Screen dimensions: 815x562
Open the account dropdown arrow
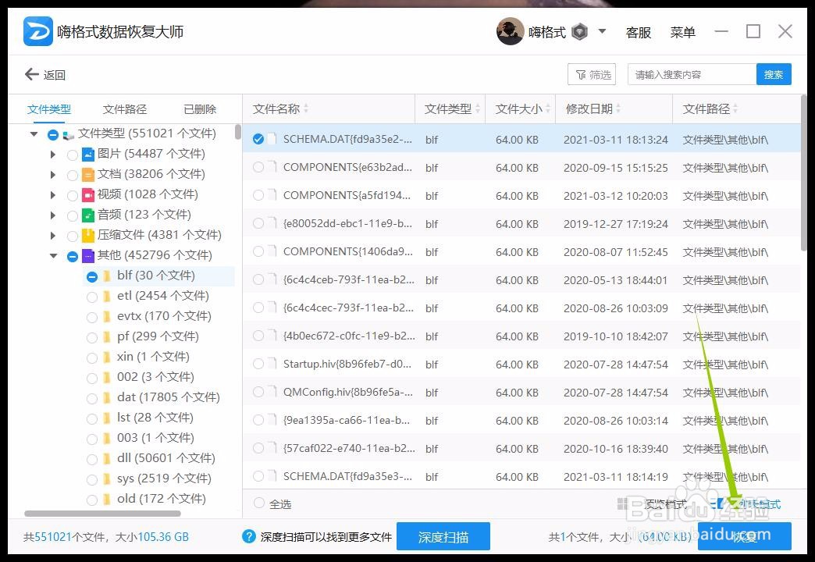pyautogui.click(x=602, y=31)
